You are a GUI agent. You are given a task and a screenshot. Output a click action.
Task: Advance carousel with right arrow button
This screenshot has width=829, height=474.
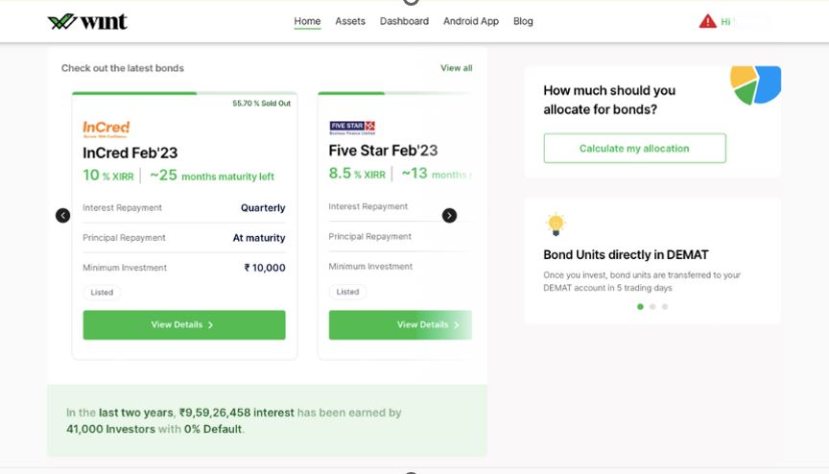click(x=449, y=216)
